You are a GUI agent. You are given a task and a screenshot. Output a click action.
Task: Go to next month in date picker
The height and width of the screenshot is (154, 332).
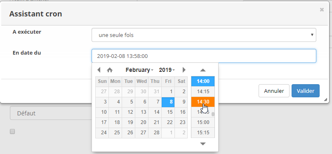click(x=184, y=70)
